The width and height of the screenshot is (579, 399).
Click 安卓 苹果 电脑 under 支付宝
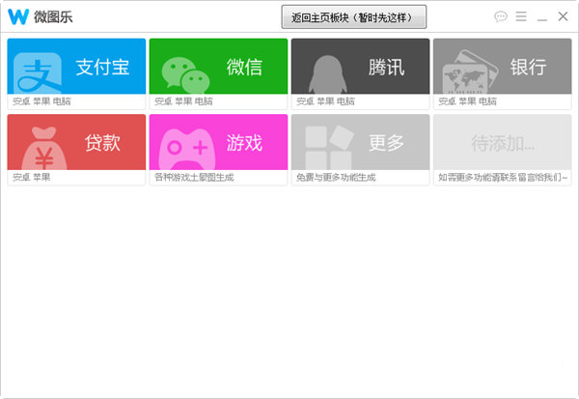(x=41, y=101)
